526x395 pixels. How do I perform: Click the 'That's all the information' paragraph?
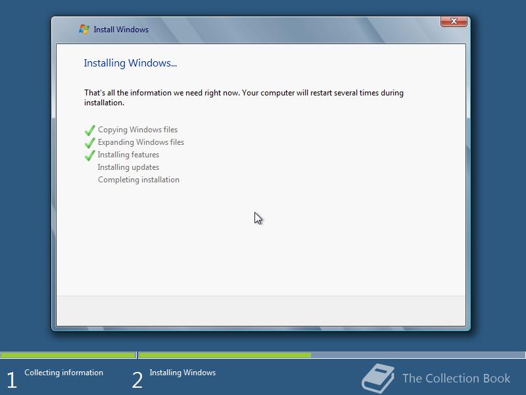(243, 97)
